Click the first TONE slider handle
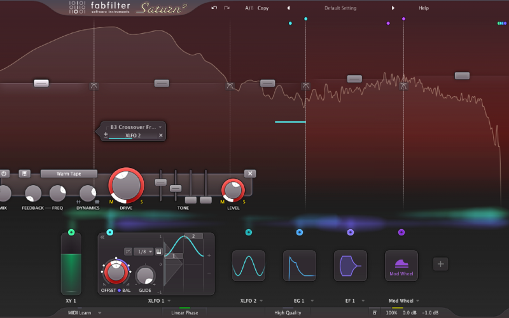This screenshot has height=318, width=509. tap(161, 183)
